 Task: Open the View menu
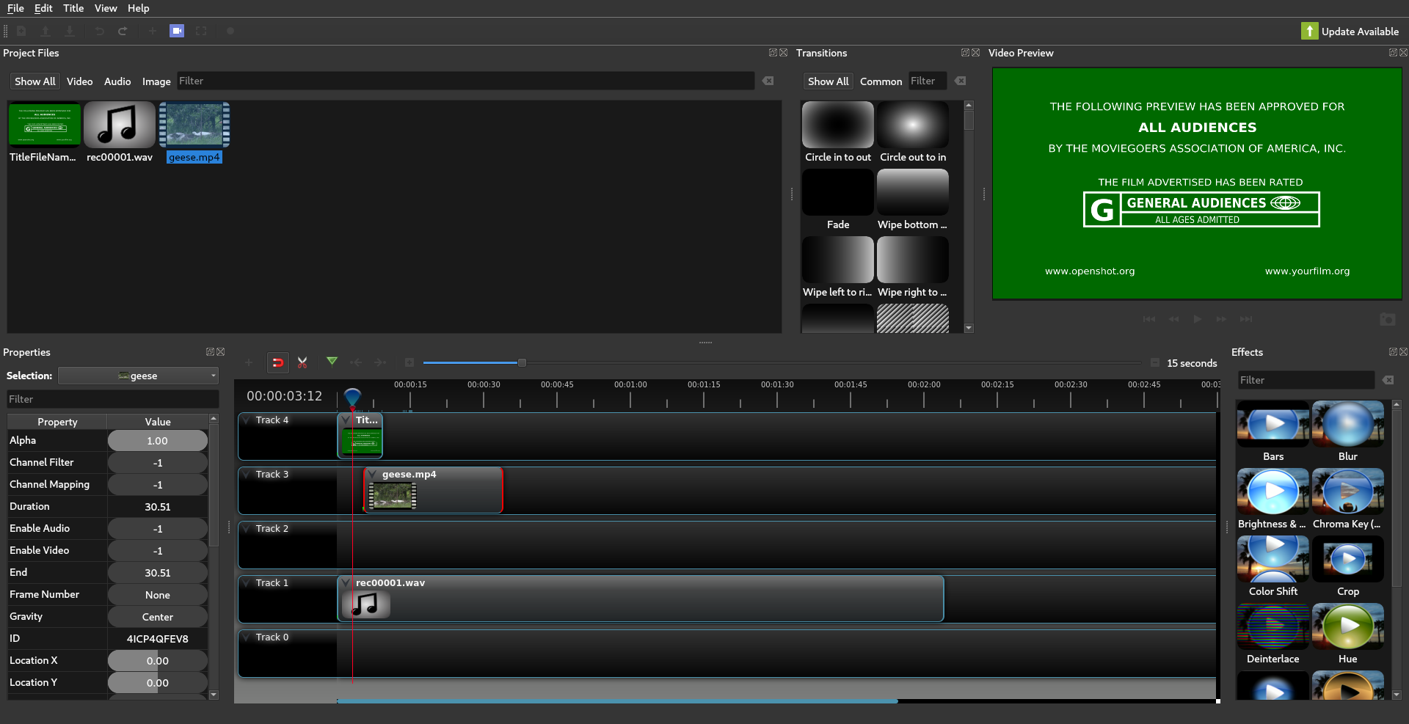(106, 8)
